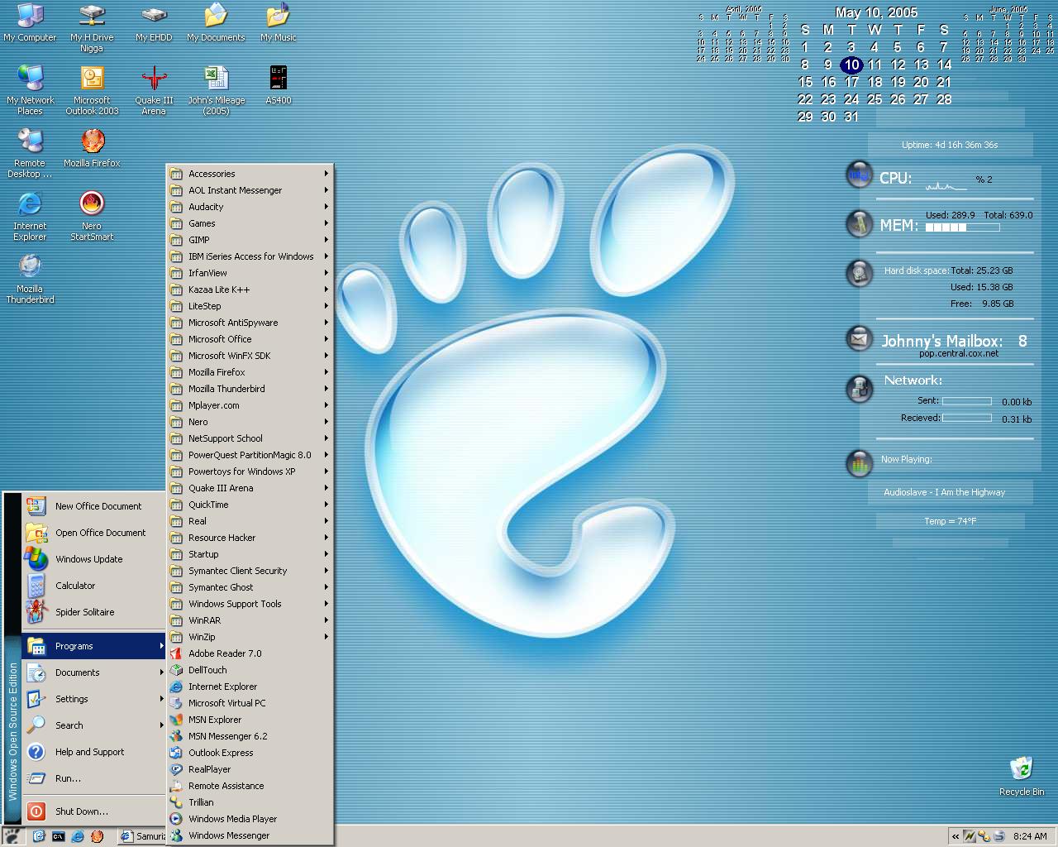Open My Documents desktop folder
This screenshot has height=847, width=1058.
pos(216,22)
